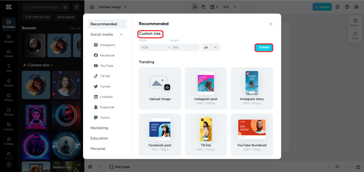Open the Frames sidebar panel

tap(9, 127)
